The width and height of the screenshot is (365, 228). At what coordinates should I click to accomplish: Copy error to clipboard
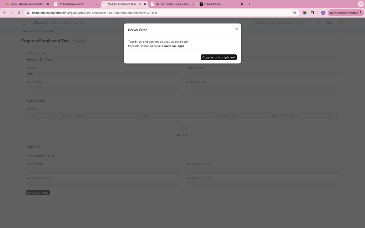[x=219, y=57]
